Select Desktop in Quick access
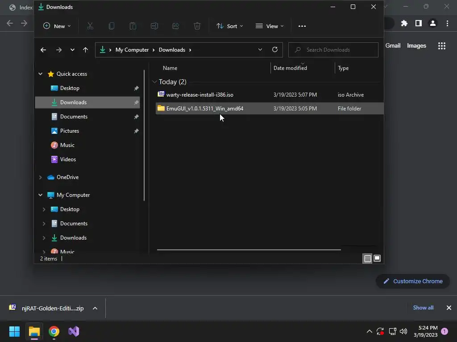Viewport: 457px width, 342px height. coord(87,88)
